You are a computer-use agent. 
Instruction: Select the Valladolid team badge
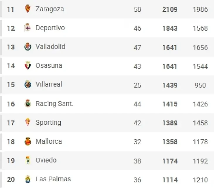(28, 47)
